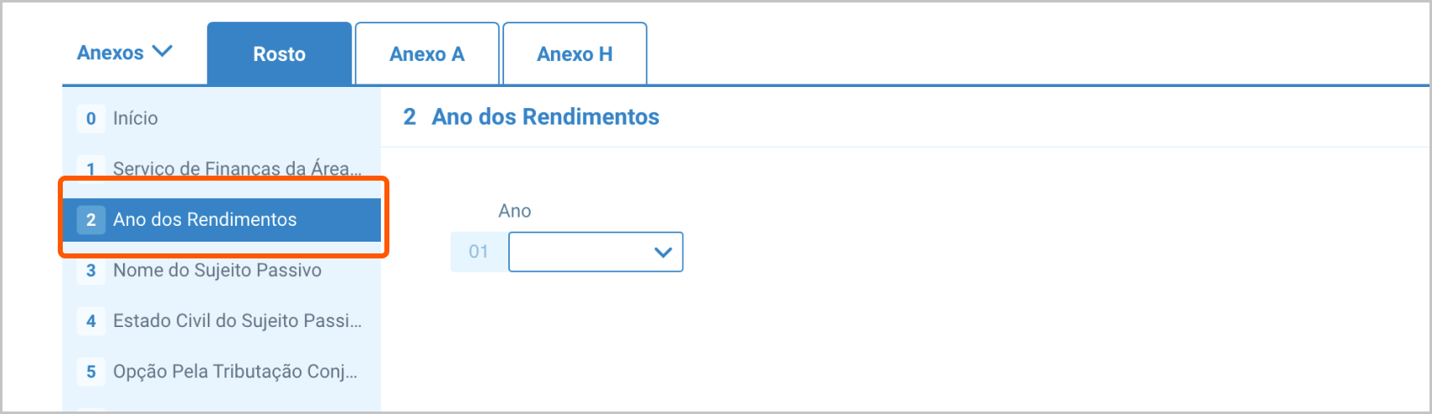
Task: Navigate to Estado Civil do Sujeito Passivo
Action: 237,321
